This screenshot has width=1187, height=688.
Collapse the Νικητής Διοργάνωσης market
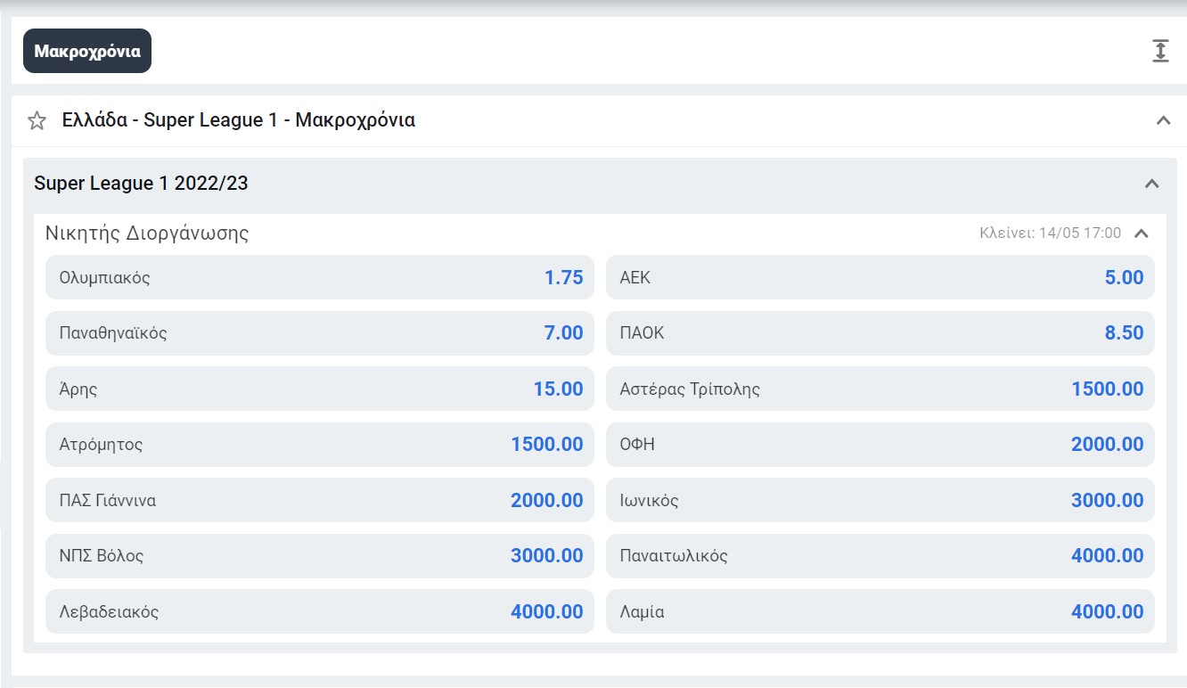click(1142, 233)
